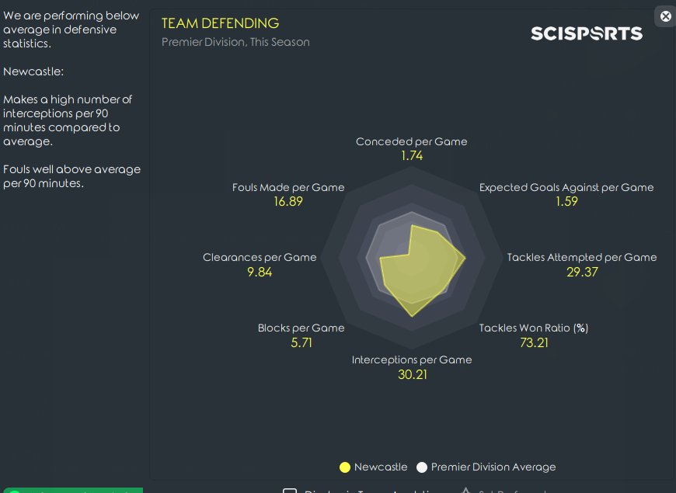Click the TEAM DEFENDING heading

tap(220, 23)
